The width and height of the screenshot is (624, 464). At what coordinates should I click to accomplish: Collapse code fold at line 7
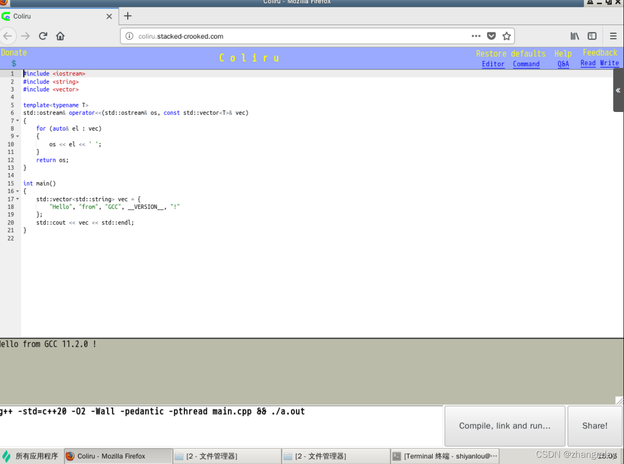pos(18,121)
